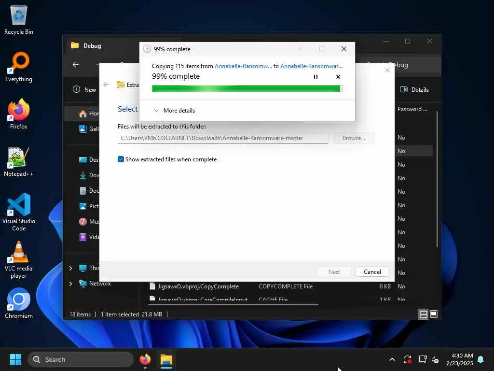
Task: Launch the Everything search desktop shortcut
Action: pyautogui.click(x=19, y=67)
